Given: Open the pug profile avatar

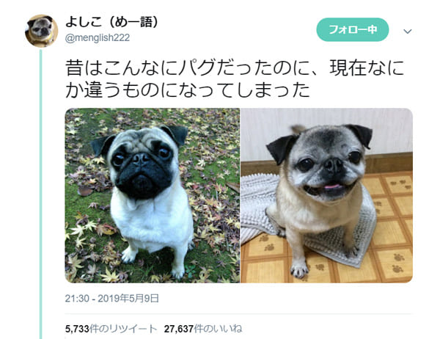Looking at the screenshot, I should tap(42, 31).
